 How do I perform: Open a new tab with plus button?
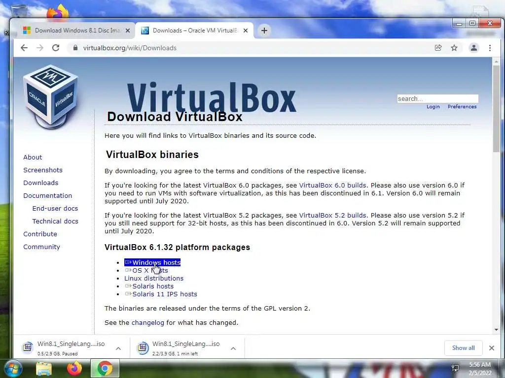(x=264, y=31)
